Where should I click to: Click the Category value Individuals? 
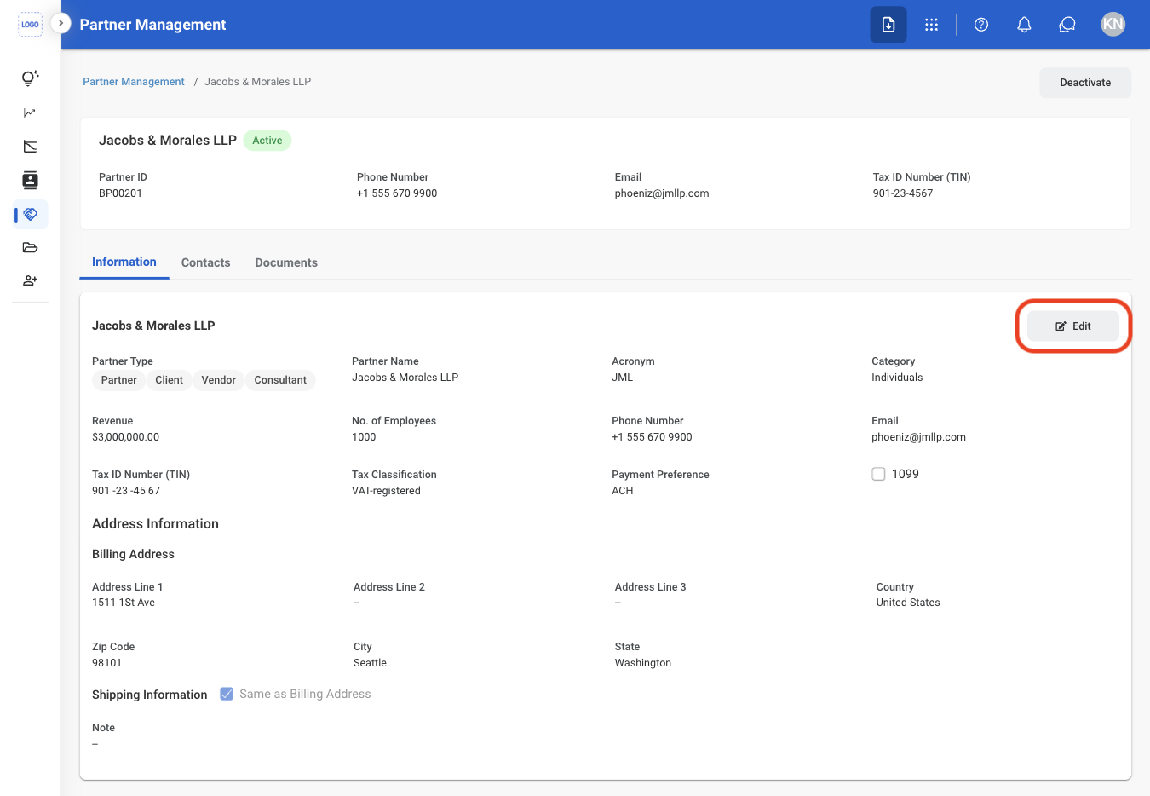click(897, 378)
